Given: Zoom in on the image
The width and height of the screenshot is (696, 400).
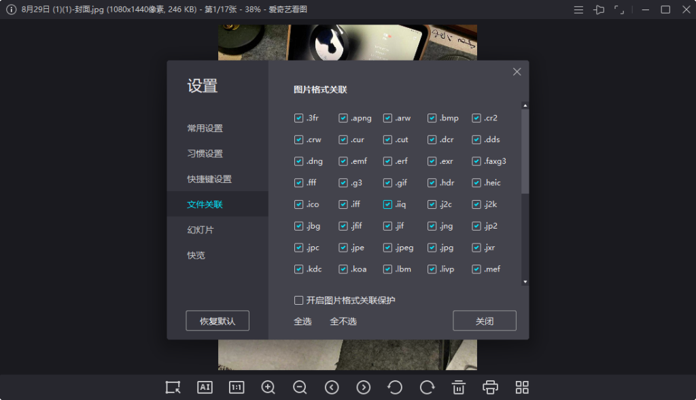Looking at the screenshot, I should (x=268, y=386).
